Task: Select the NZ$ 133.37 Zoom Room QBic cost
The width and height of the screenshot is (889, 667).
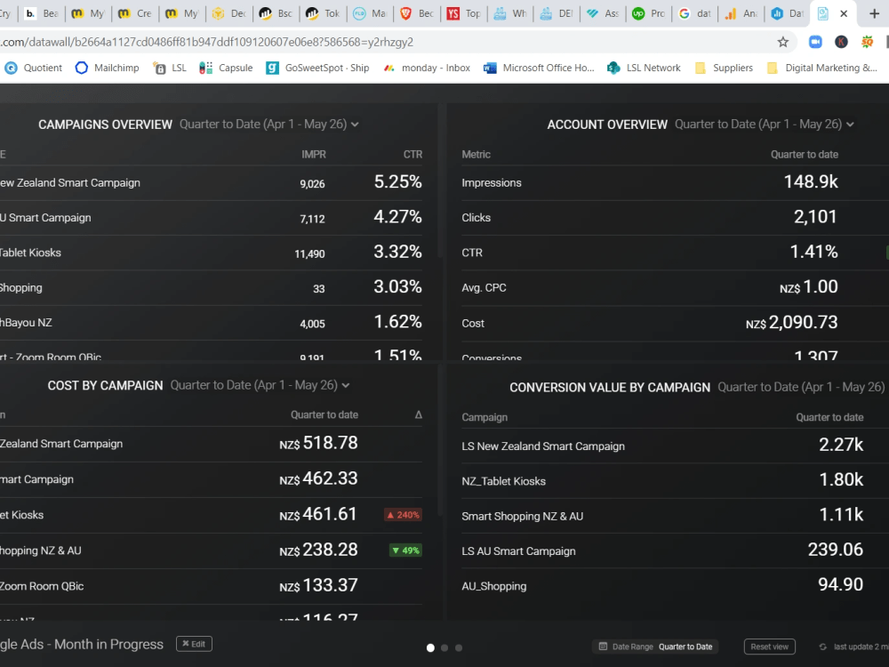Action: (x=318, y=585)
